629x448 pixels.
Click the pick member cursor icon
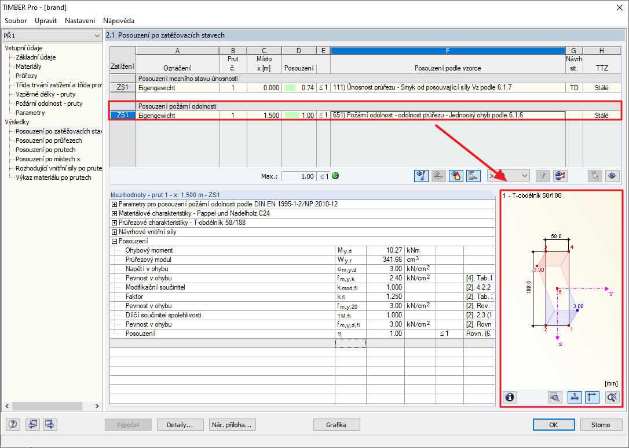point(595,176)
